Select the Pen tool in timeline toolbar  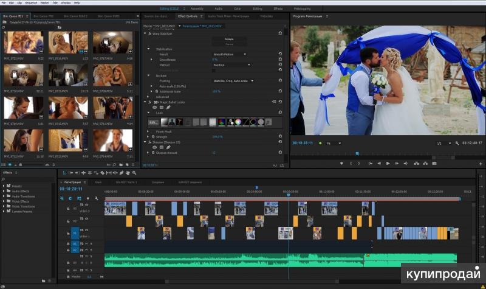pyautogui.click(x=122, y=173)
